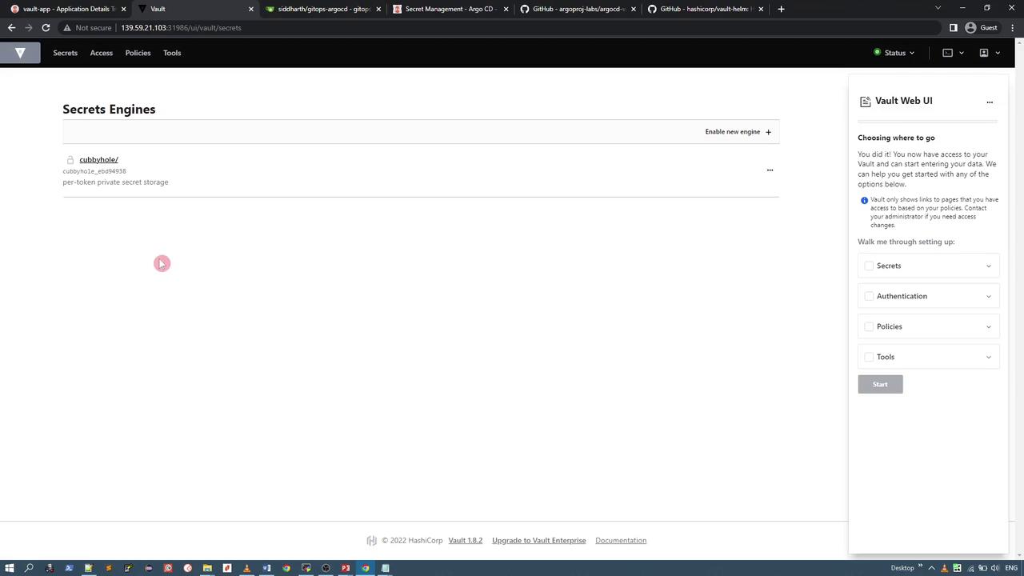The width and height of the screenshot is (1024, 576).
Task: Open the Documentation footer link
Action: (x=621, y=541)
